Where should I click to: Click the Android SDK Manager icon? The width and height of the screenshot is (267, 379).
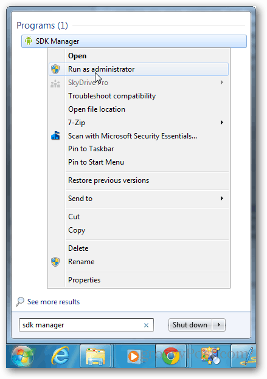click(29, 41)
